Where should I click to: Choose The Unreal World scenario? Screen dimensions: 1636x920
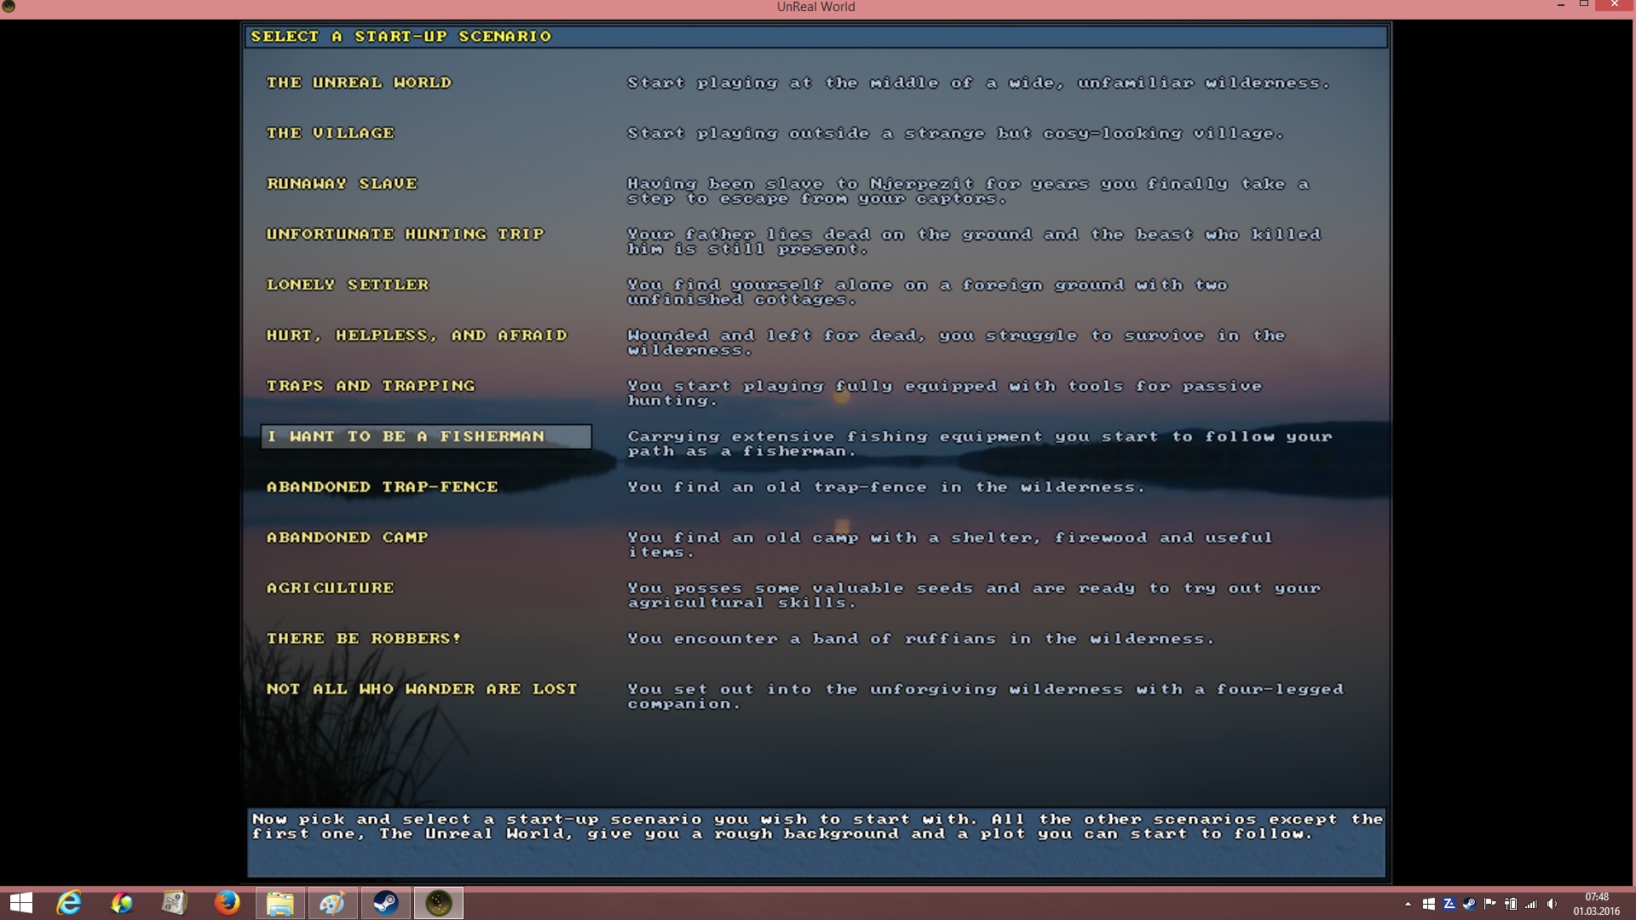[x=359, y=83]
